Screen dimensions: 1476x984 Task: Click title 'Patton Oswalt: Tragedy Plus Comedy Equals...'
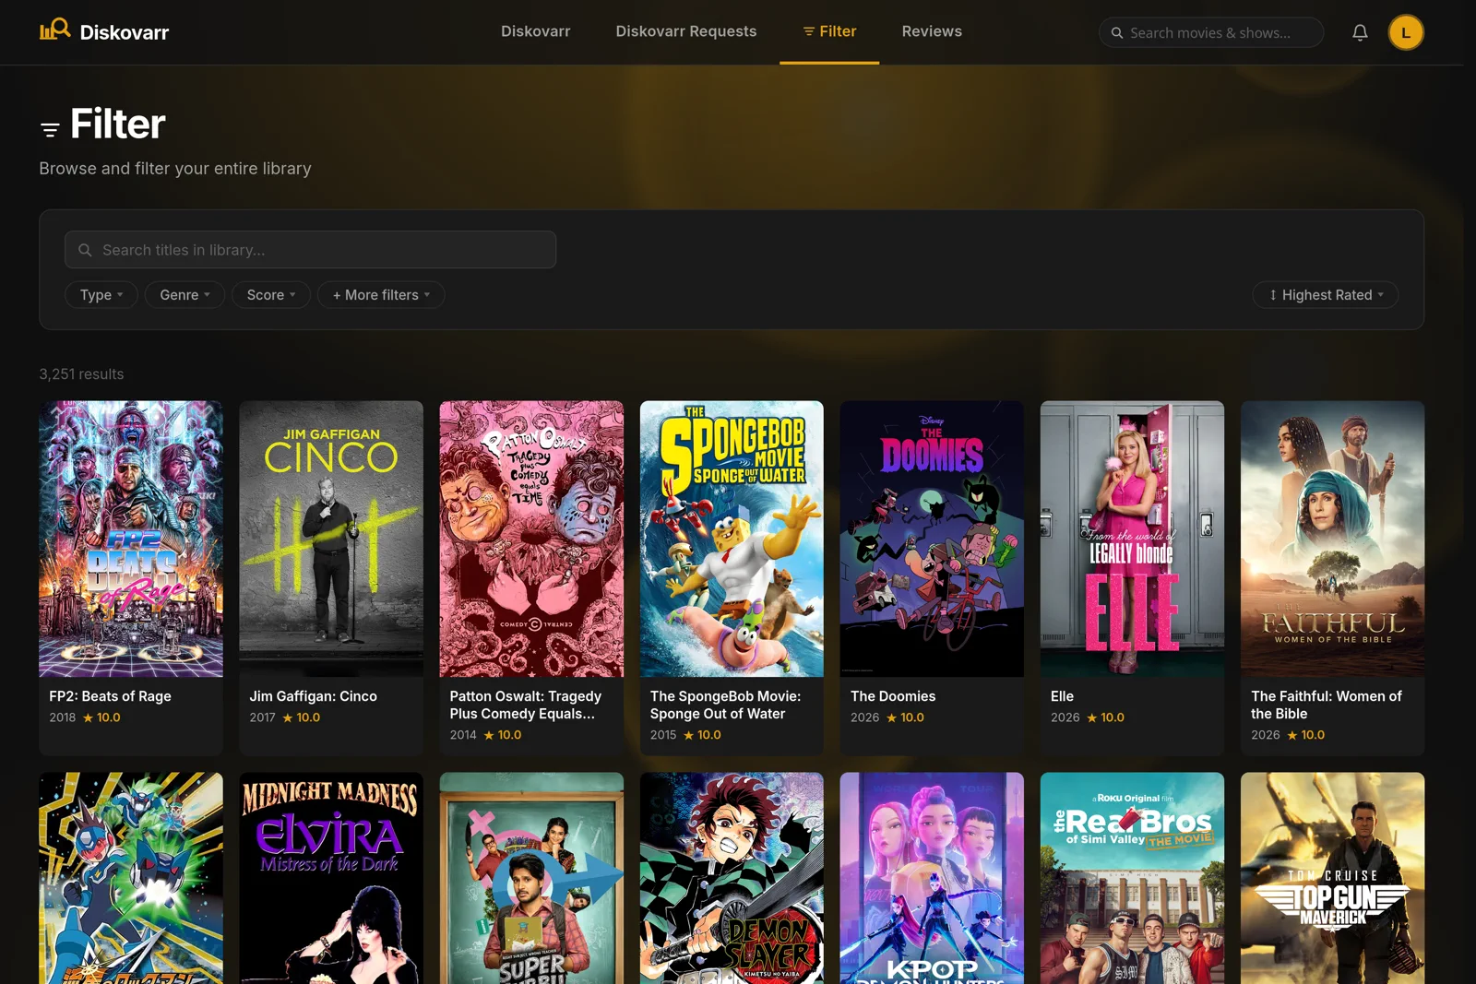[x=525, y=705]
